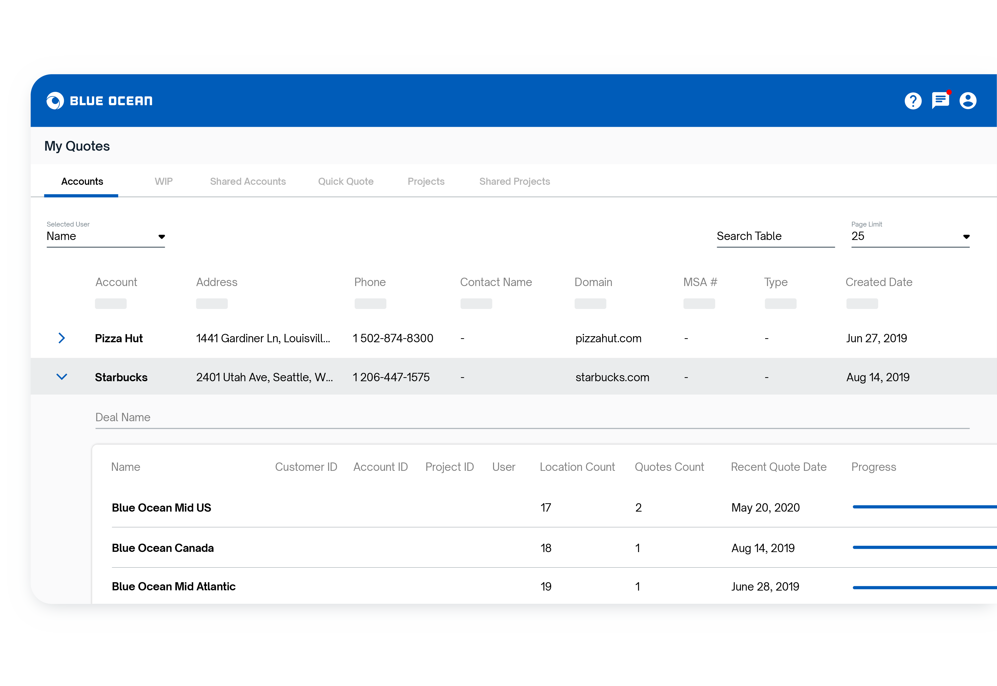The image size is (997, 686).
Task: Go to the Shared Projects tab
Action: [x=514, y=181]
